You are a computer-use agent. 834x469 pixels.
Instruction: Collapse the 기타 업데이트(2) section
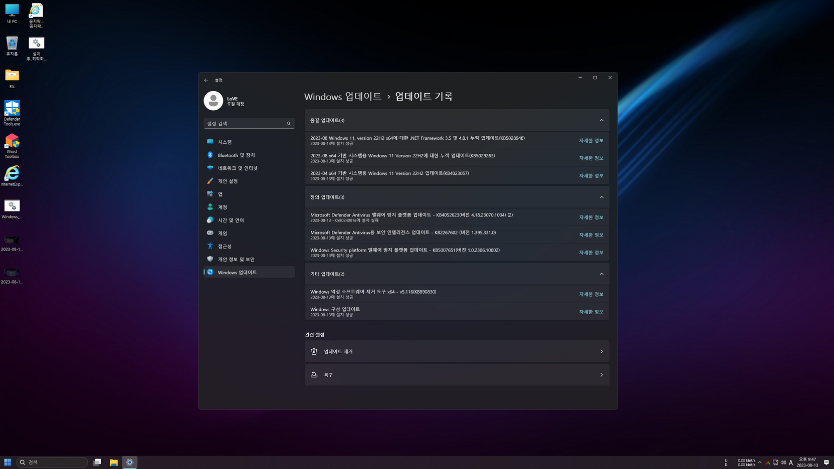click(601, 274)
